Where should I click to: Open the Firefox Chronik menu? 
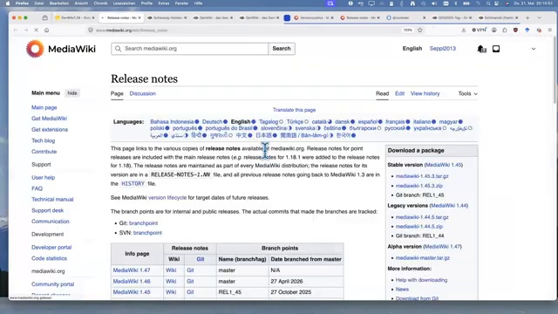coord(100,3)
